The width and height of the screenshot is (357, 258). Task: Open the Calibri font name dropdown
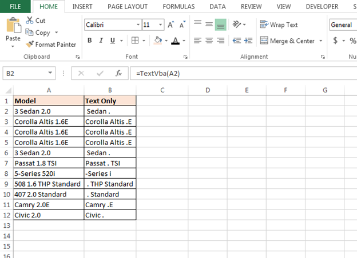[138, 25]
